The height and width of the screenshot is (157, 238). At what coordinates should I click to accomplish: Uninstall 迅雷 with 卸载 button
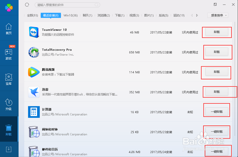click(217, 92)
